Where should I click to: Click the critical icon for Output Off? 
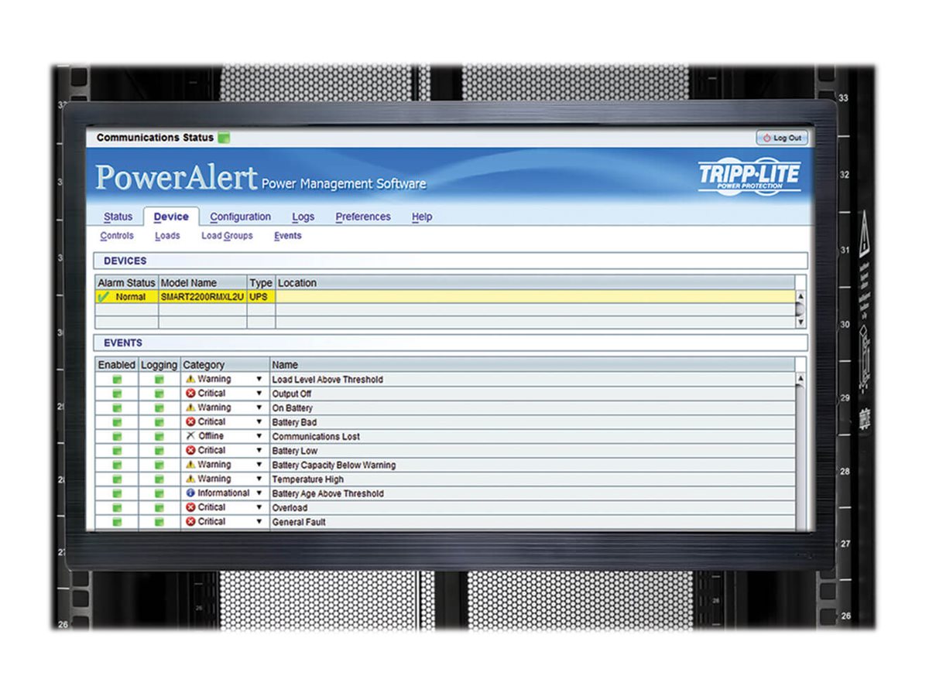190,394
